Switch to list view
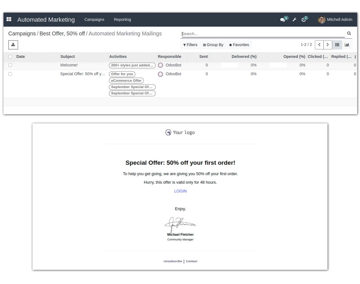Screen dimensions: 360x284 (337, 45)
